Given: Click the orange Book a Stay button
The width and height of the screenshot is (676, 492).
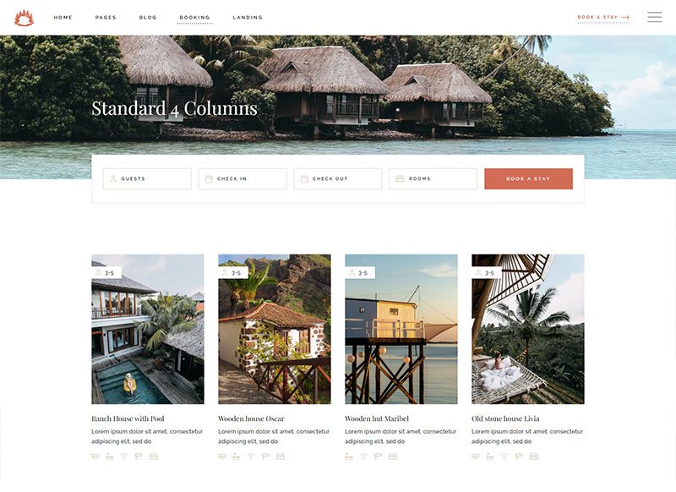Looking at the screenshot, I should [529, 178].
